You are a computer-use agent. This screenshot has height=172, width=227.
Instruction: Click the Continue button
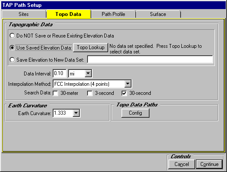coord(209,164)
